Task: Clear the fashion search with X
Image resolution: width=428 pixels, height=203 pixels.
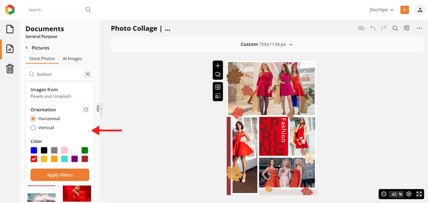Action: 87,74
